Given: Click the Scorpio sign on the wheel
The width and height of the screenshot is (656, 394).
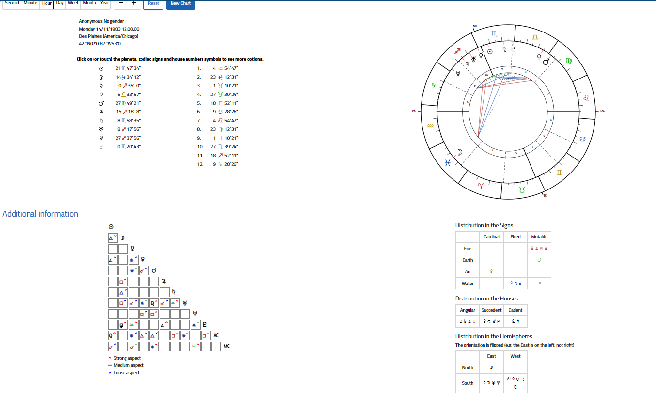Looking at the screenshot, I should pos(494,34).
